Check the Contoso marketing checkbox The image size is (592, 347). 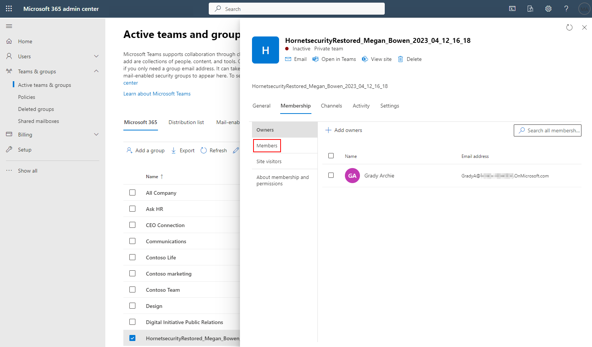pyautogui.click(x=132, y=273)
